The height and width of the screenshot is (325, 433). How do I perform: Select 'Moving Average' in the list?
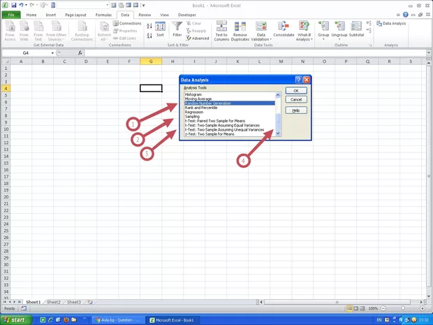[230, 99]
